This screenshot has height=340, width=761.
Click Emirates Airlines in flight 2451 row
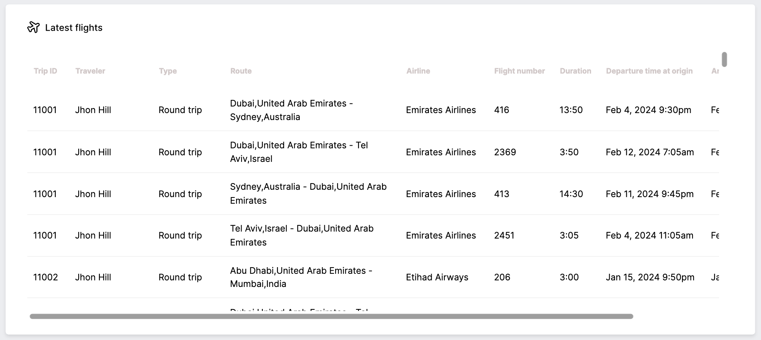click(441, 235)
